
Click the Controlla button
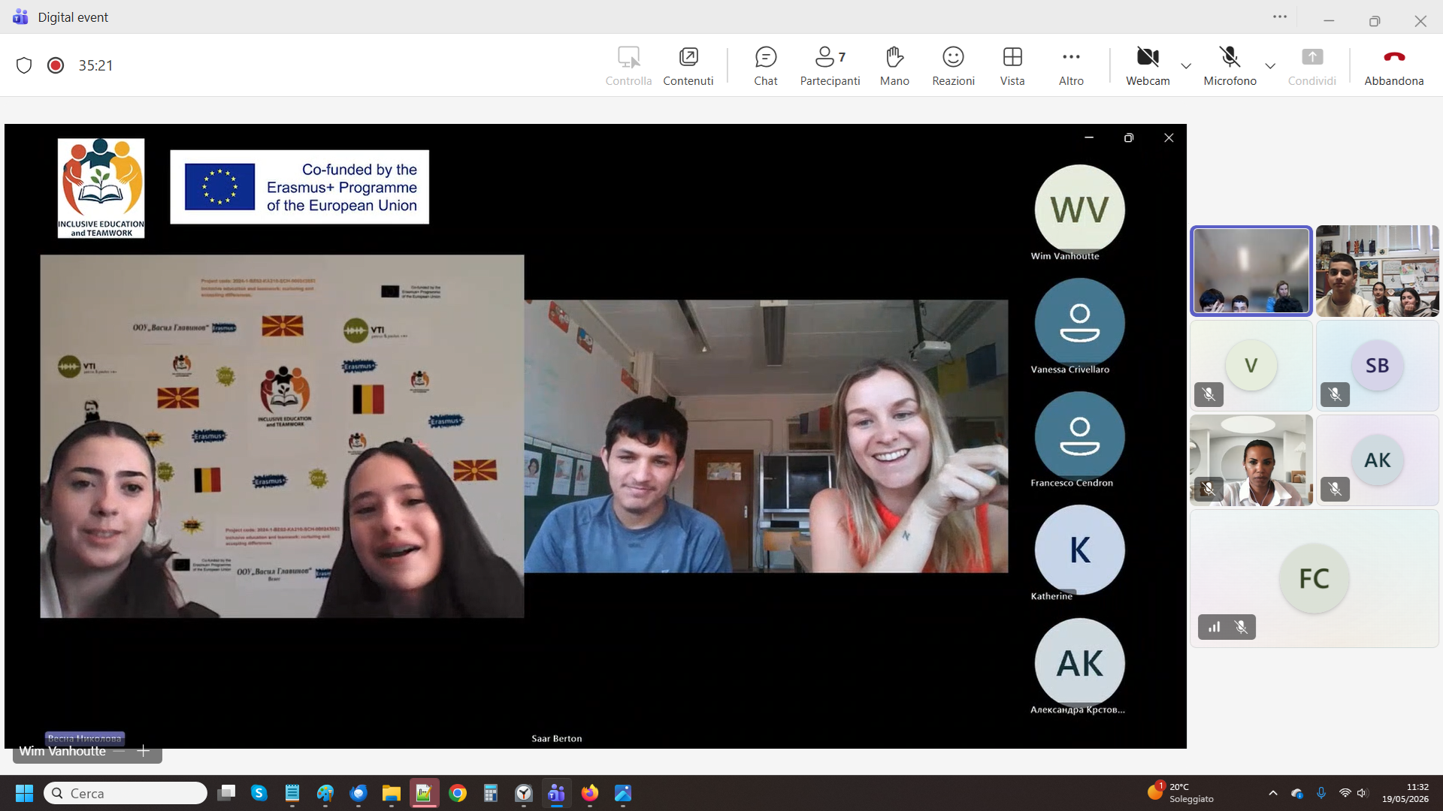pyautogui.click(x=628, y=66)
